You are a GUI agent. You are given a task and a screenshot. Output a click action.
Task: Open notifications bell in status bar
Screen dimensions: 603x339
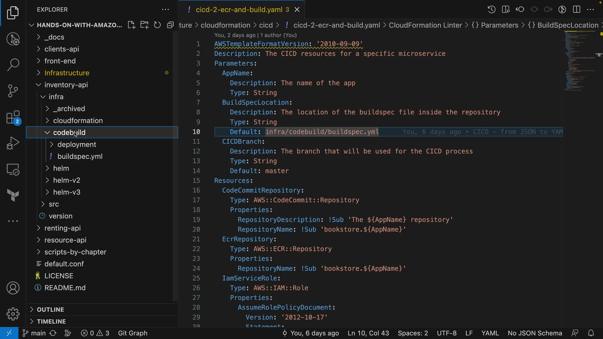pos(591,333)
